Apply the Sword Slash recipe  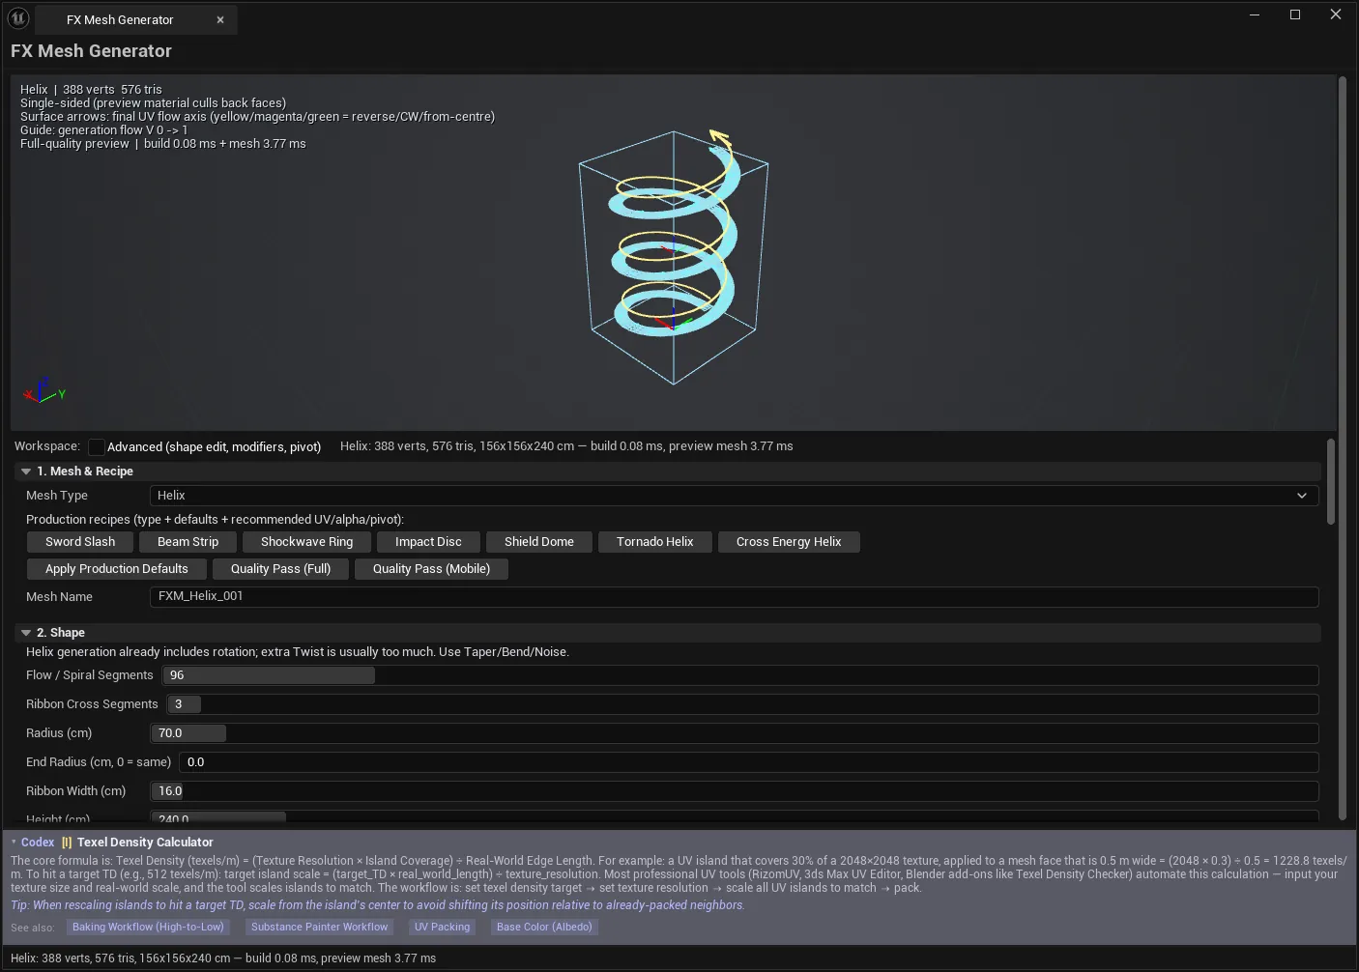80,542
